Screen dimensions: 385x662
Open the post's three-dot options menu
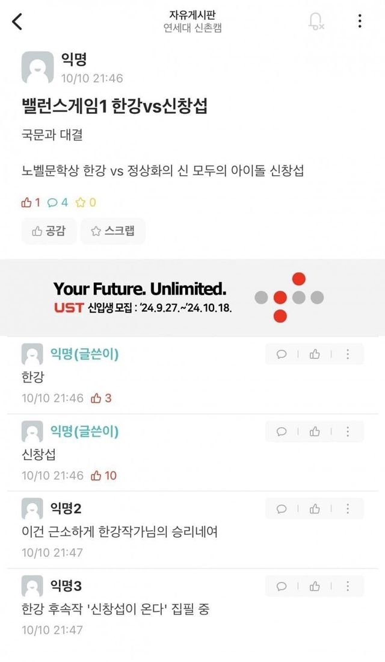[x=360, y=22]
